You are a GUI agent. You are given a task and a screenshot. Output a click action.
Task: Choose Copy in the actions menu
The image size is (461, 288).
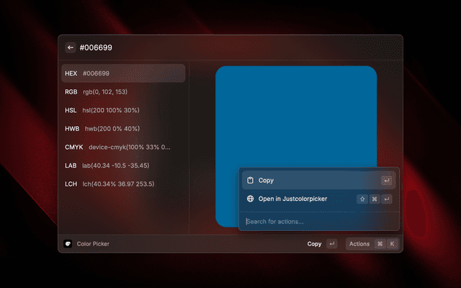[318, 181]
